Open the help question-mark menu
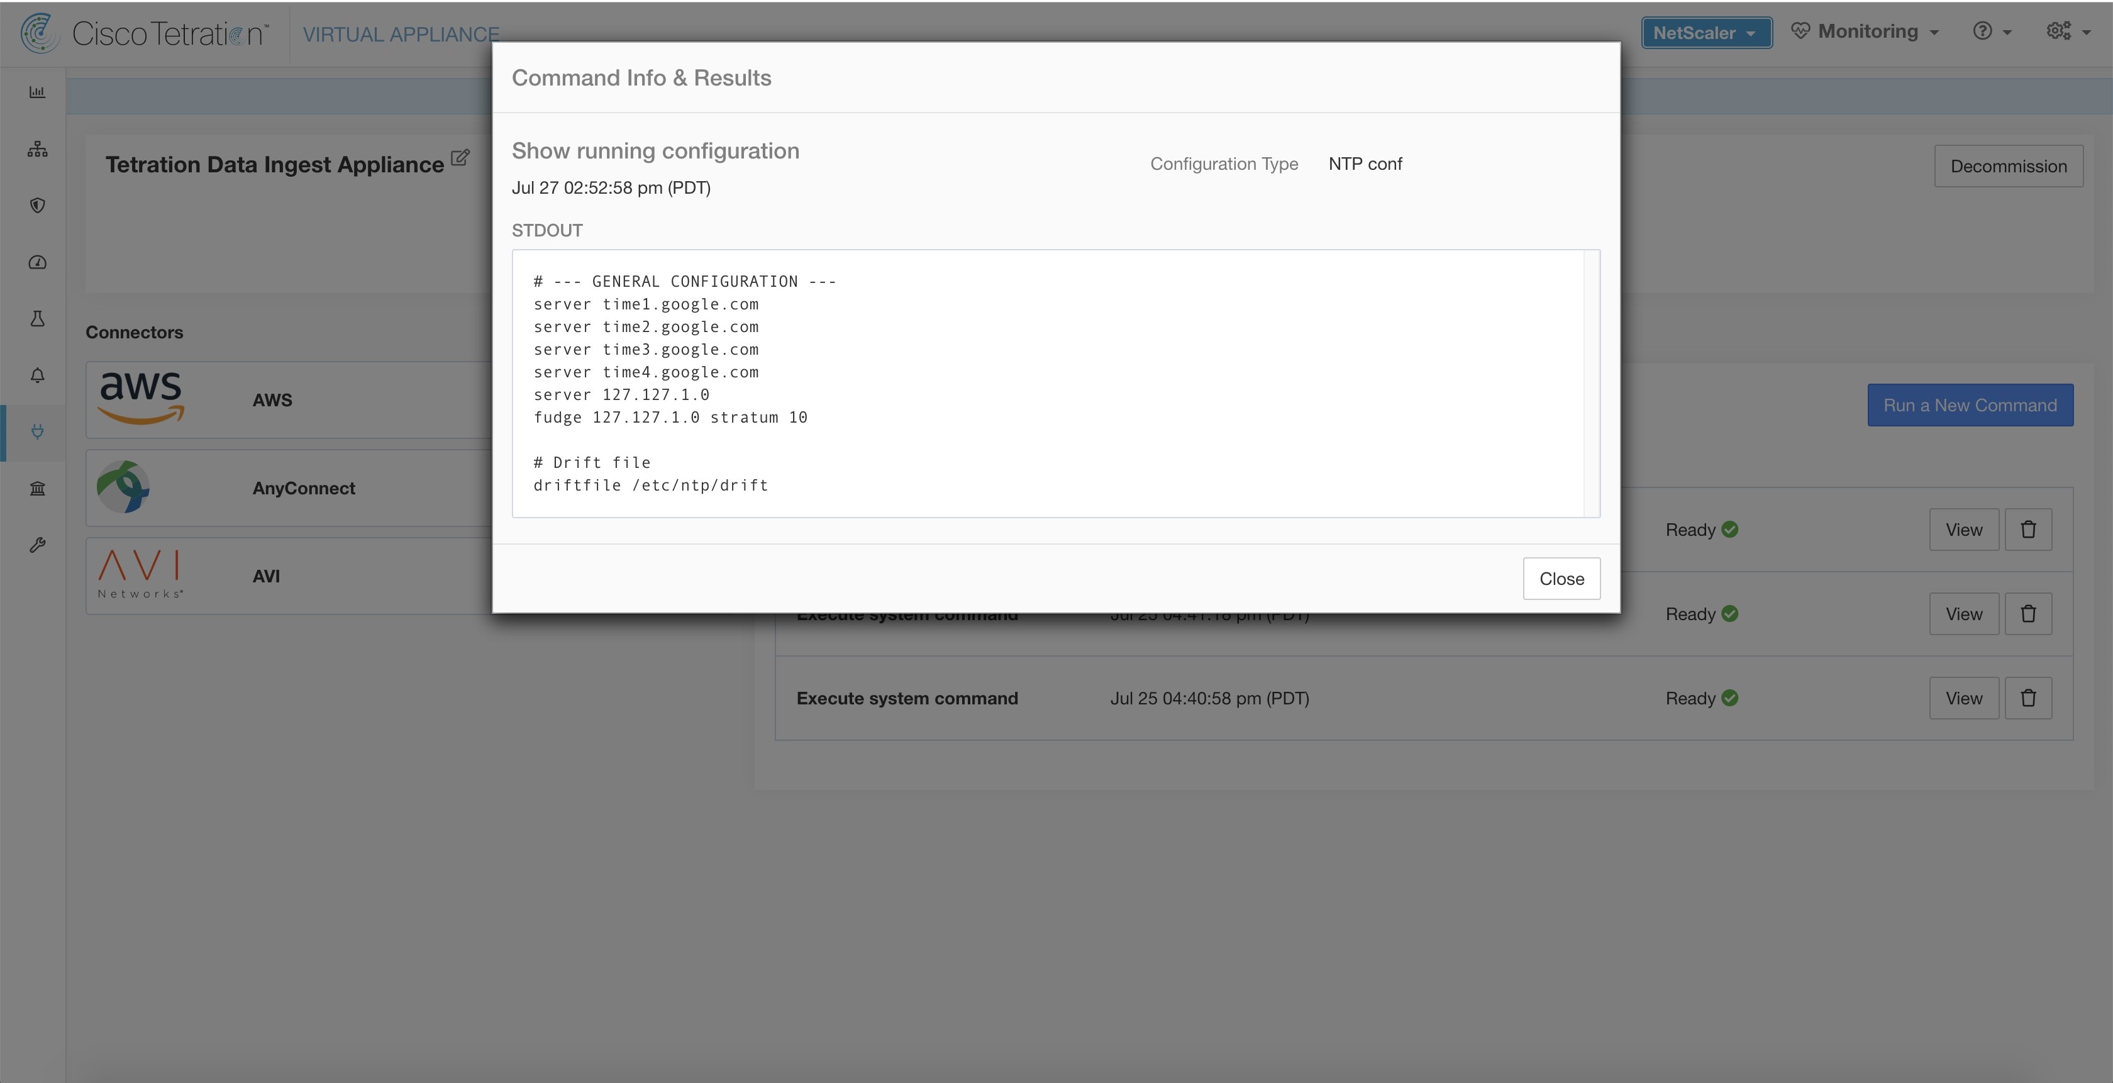 pyautogui.click(x=1992, y=32)
